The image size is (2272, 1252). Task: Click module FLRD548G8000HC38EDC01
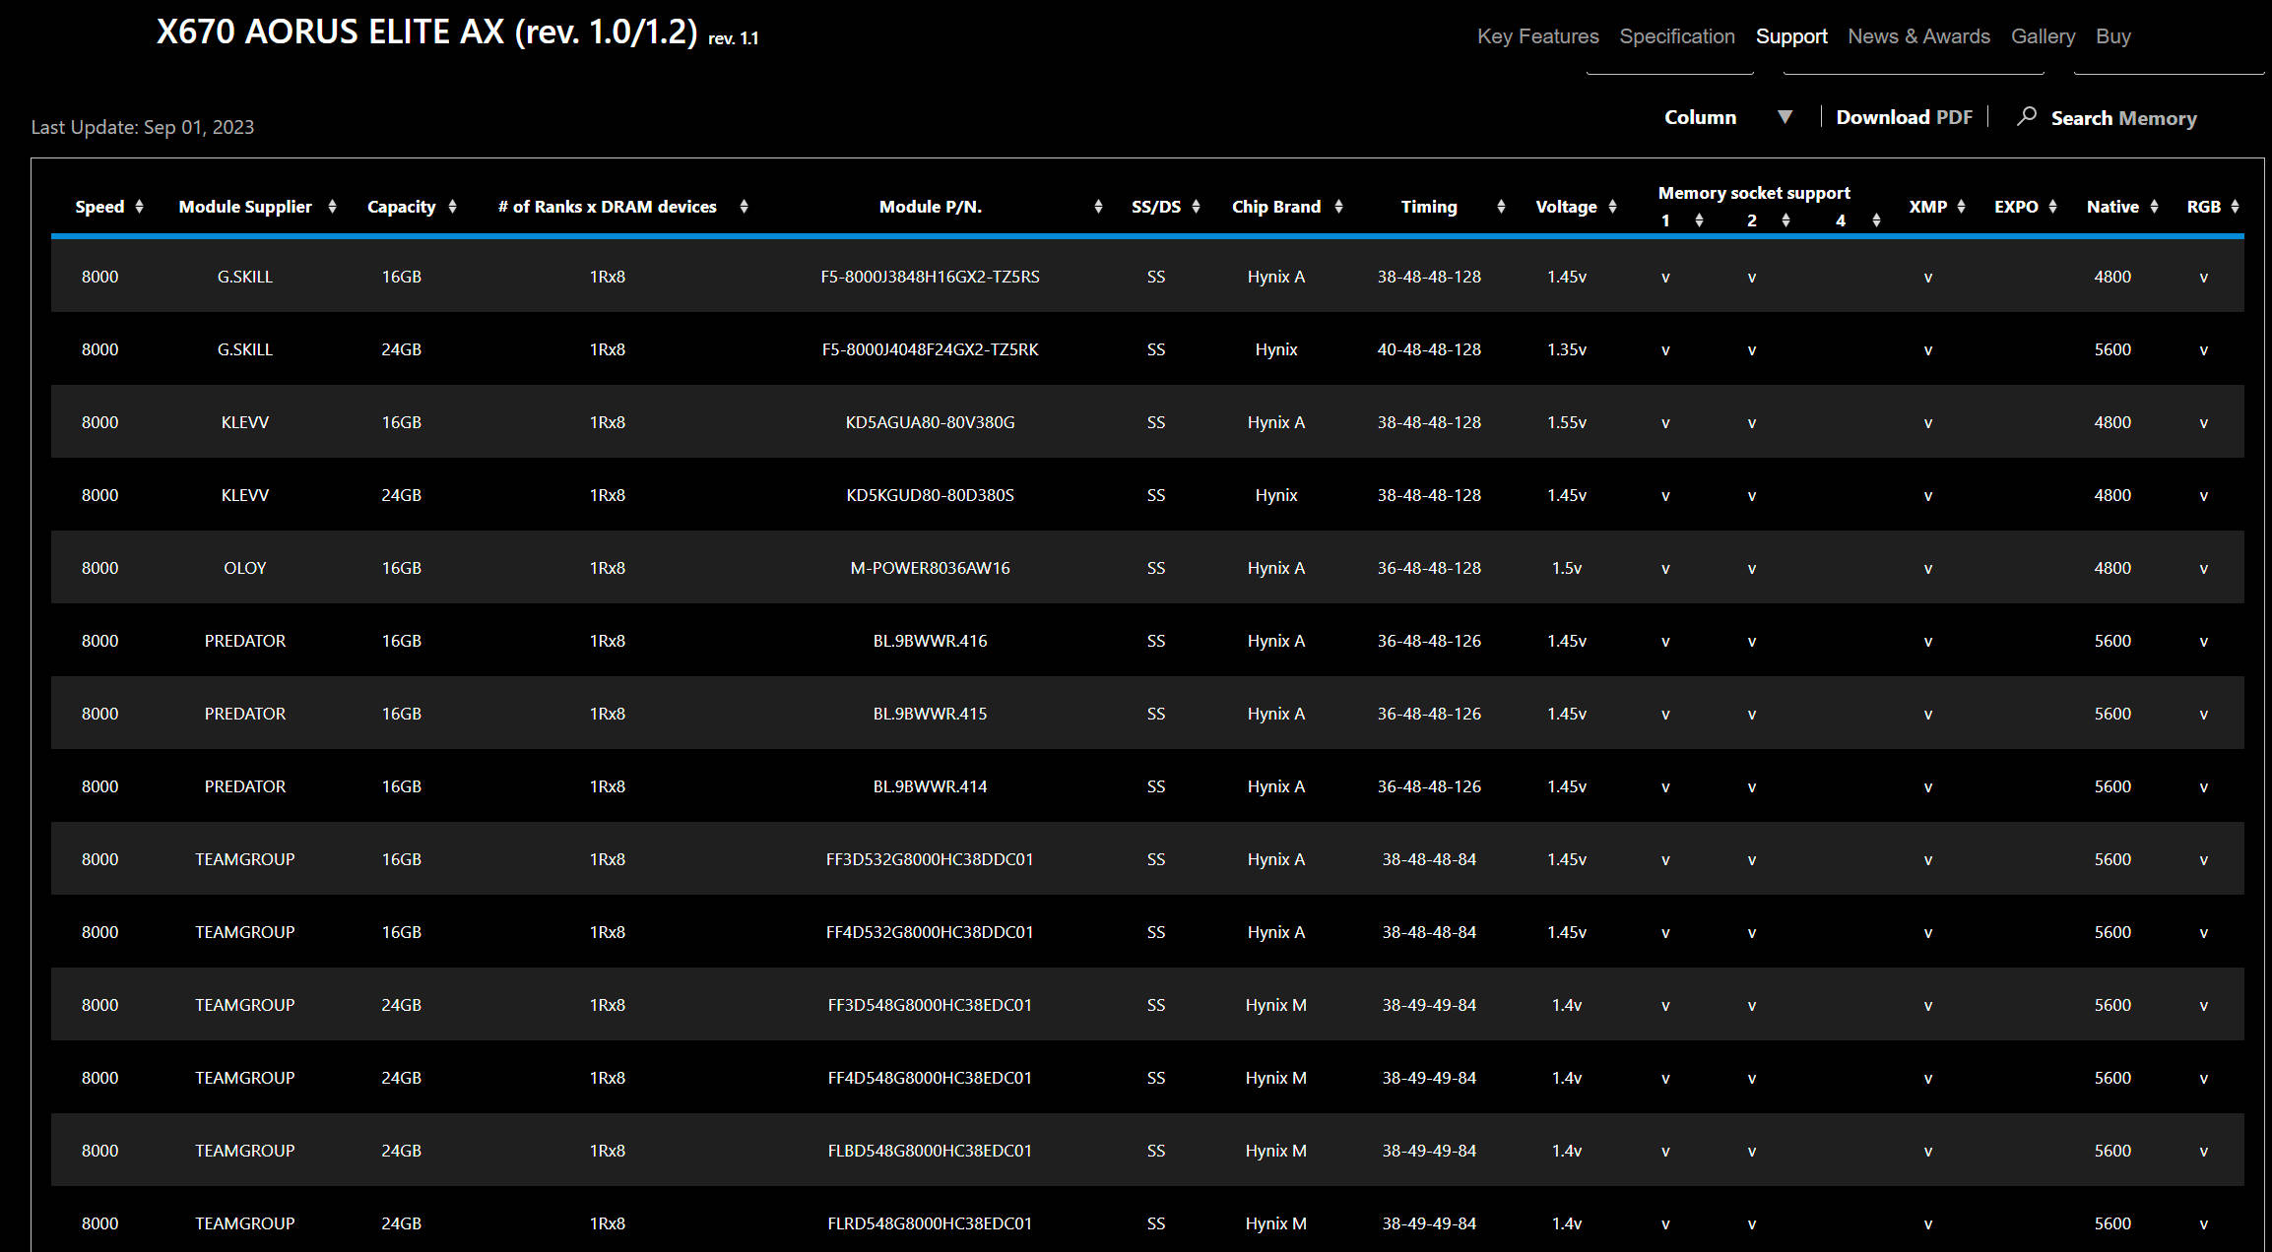931,1223
